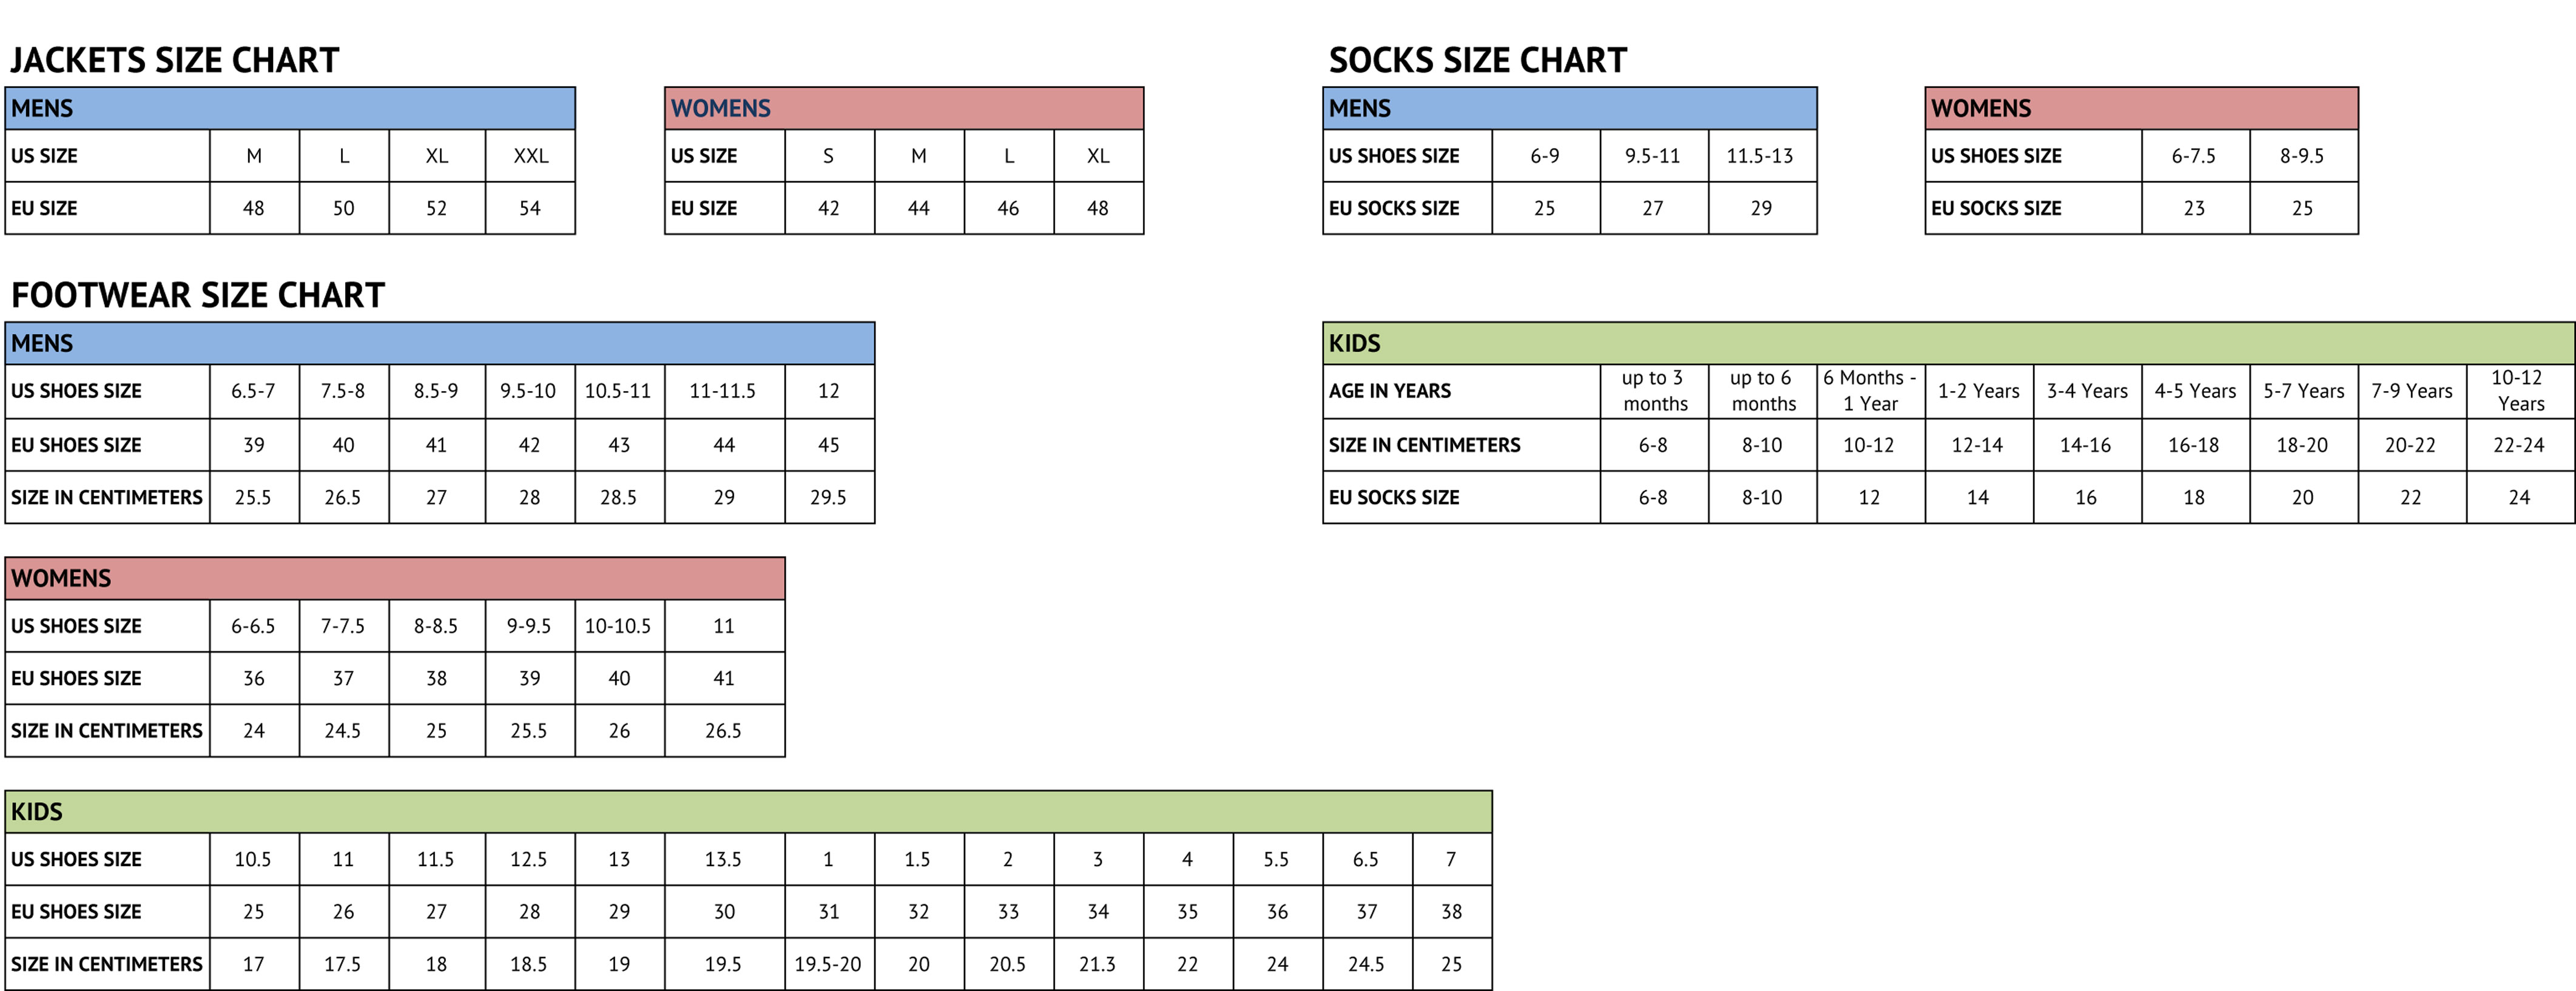Select EU size 54 in mens jackets
This screenshot has height=991, width=2576.
pyautogui.click(x=530, y=208)
